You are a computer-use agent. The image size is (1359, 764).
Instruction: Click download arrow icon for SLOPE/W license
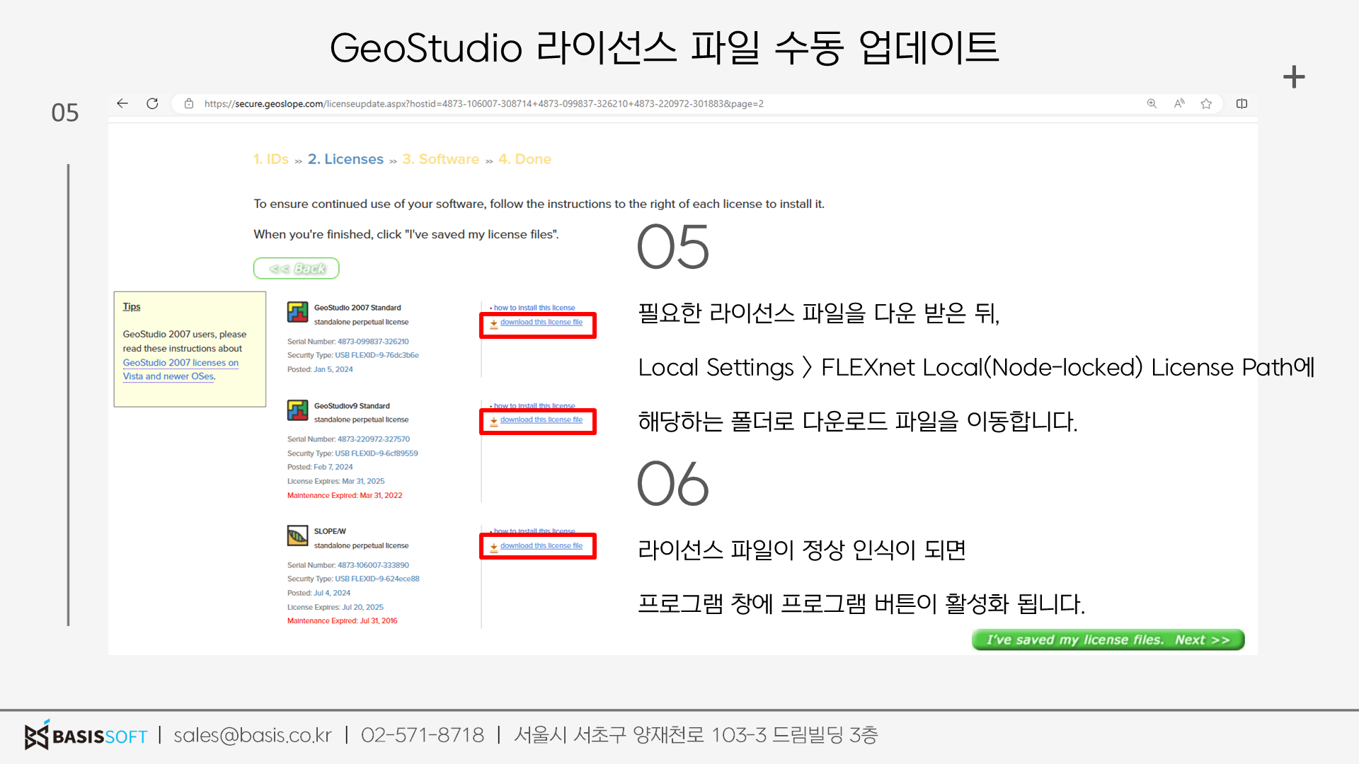click(x=493, y=548)
